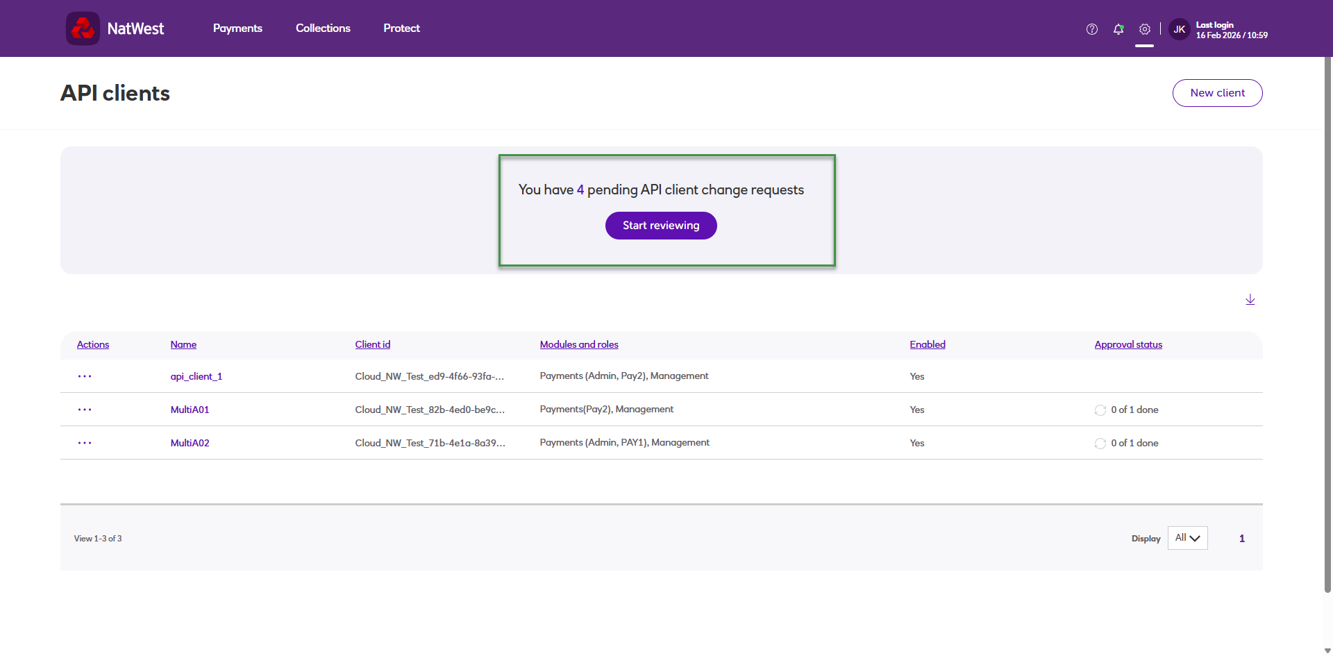Select client id Cloud_NW_Test_82b-4ed0-be9c

pos(430,410)
